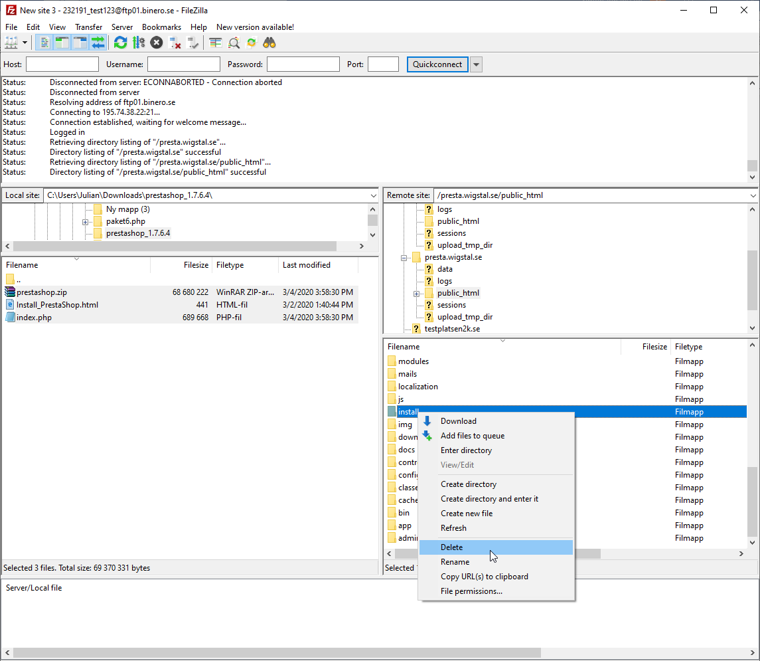The height and width of the screenshot is (661, 760).
Task: Select prestashop_1.7.6.4 folder in local tree
Action: [x=137, y=233]
